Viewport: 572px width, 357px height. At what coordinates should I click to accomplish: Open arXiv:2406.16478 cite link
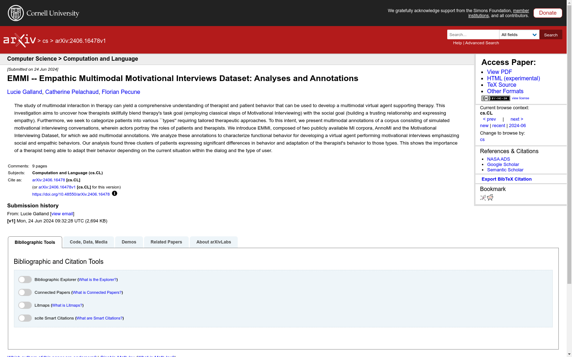pos(49,180)
